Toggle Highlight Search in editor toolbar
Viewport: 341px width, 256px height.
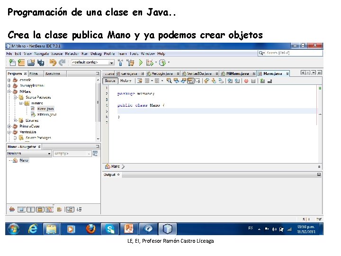[191, 81]
